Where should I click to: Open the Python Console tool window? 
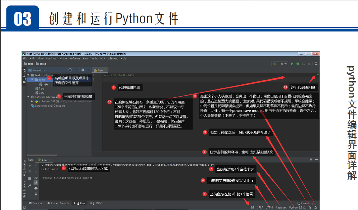(58, 203)
